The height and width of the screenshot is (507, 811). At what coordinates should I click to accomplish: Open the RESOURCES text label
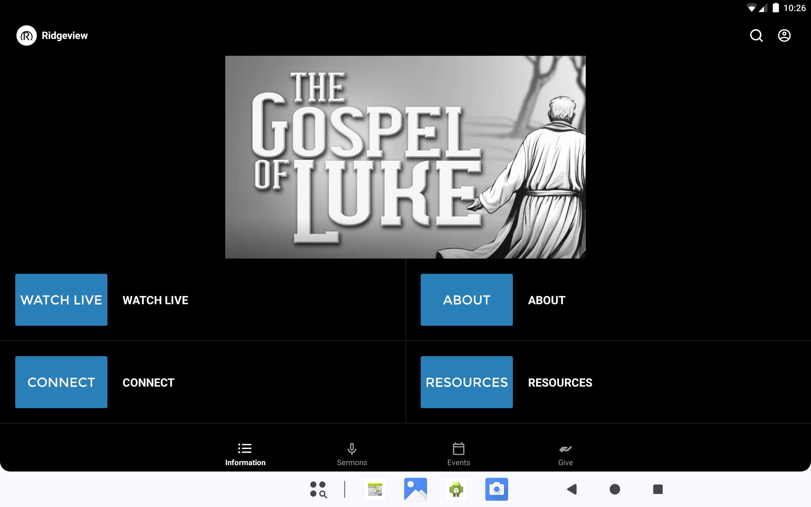[560, 382]
